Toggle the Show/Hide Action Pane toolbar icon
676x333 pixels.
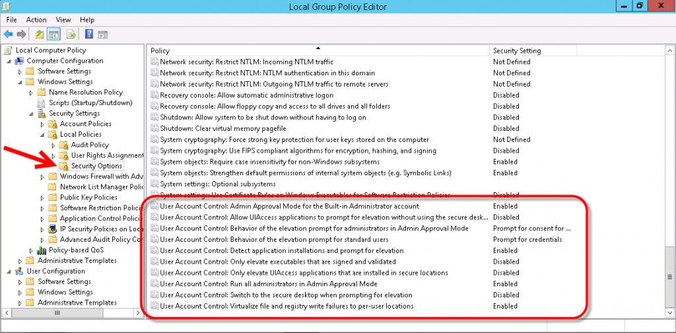tap(102, 34)
